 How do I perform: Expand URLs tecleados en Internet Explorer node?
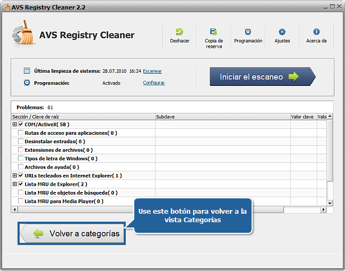(x=14, y=176)
